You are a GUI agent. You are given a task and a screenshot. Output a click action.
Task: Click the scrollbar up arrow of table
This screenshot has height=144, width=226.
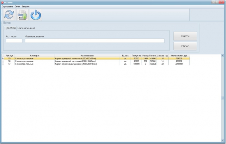222,56
